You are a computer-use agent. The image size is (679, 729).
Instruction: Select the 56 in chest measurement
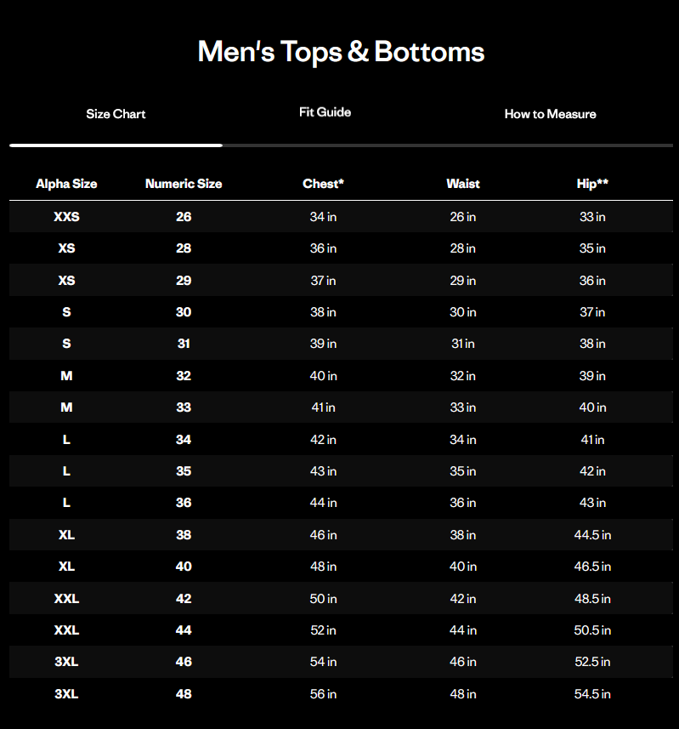point(323,694)
